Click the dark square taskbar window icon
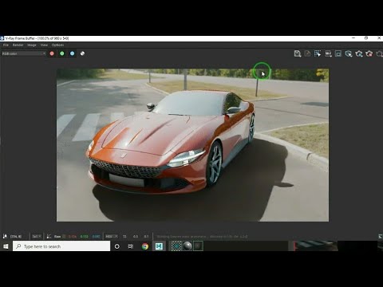This screenshot has width=383, height=287. pyautogui.click(x=198, y=246)
